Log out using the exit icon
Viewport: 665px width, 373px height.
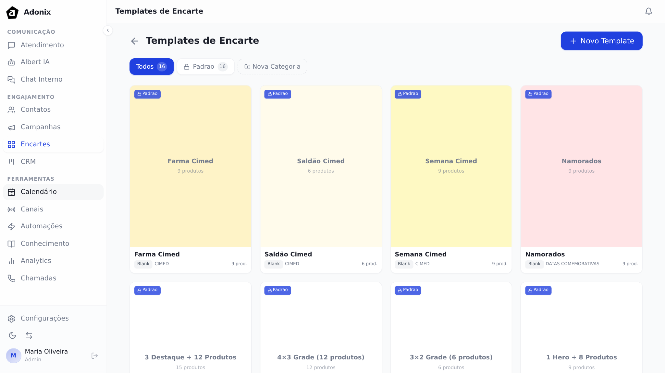94,356
